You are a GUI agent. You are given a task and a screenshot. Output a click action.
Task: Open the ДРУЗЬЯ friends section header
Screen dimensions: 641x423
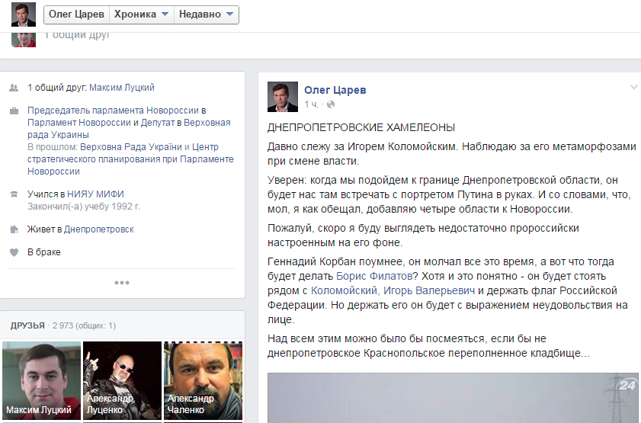click(27, 325)
